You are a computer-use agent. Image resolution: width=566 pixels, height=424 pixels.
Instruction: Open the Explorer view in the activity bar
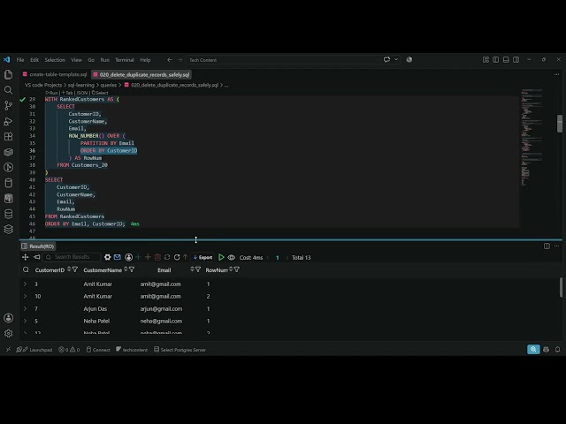(x=8, y=74)
